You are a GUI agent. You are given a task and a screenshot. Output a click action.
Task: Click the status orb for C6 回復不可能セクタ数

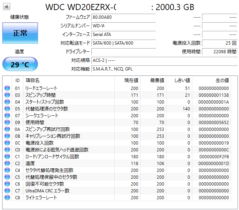7,184
